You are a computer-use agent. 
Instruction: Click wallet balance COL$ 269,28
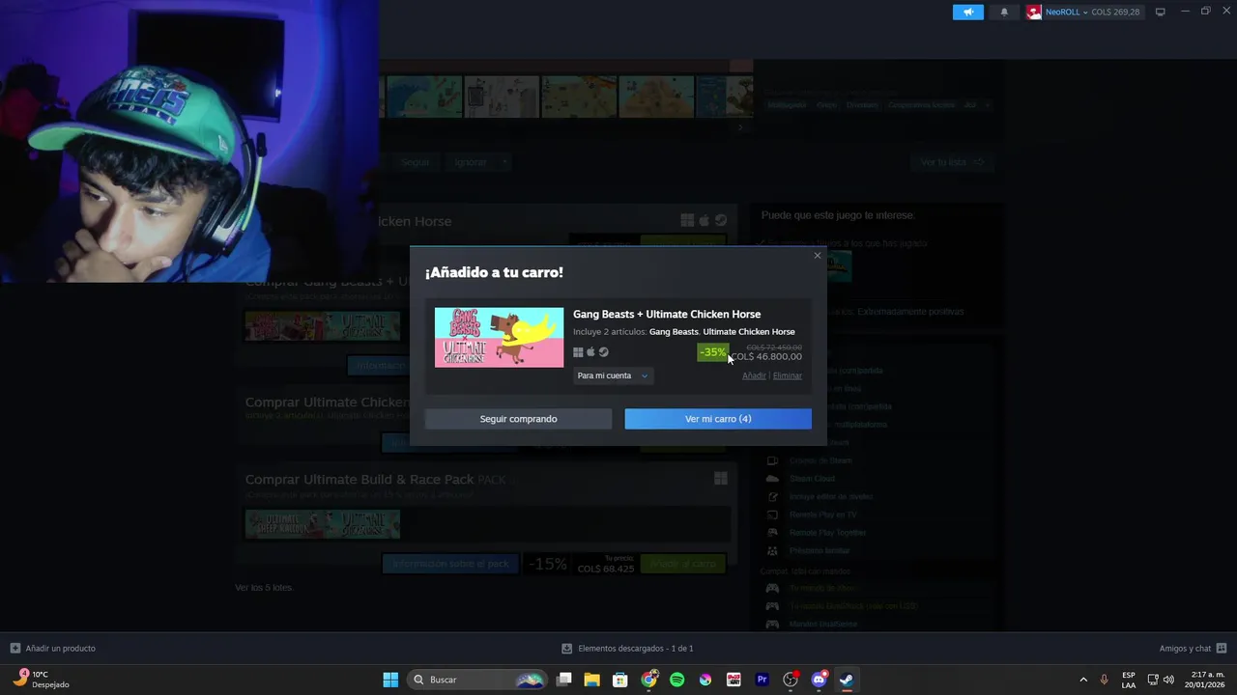pos(1115,12)
